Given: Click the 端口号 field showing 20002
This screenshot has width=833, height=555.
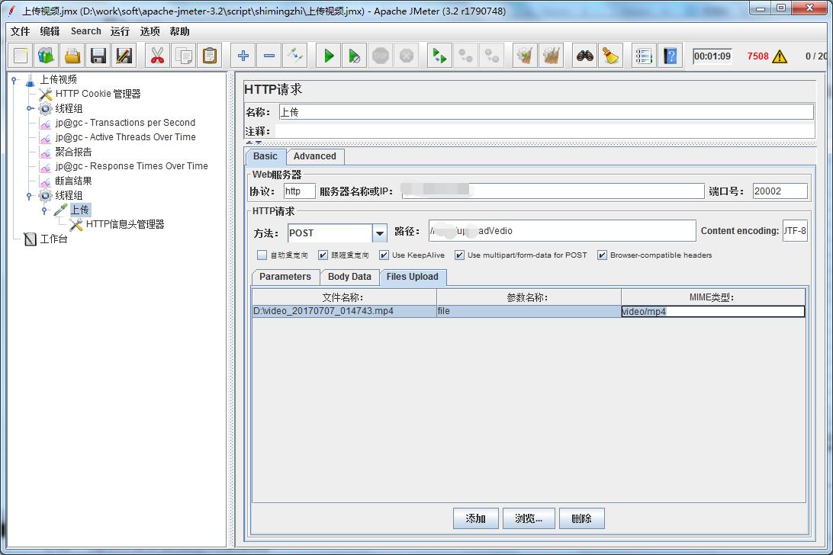Looking at the screenshot, I should click(x=780, y=191).
